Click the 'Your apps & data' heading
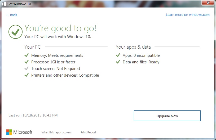This screenshot has width=216, height=140. [x=133, y=47]
